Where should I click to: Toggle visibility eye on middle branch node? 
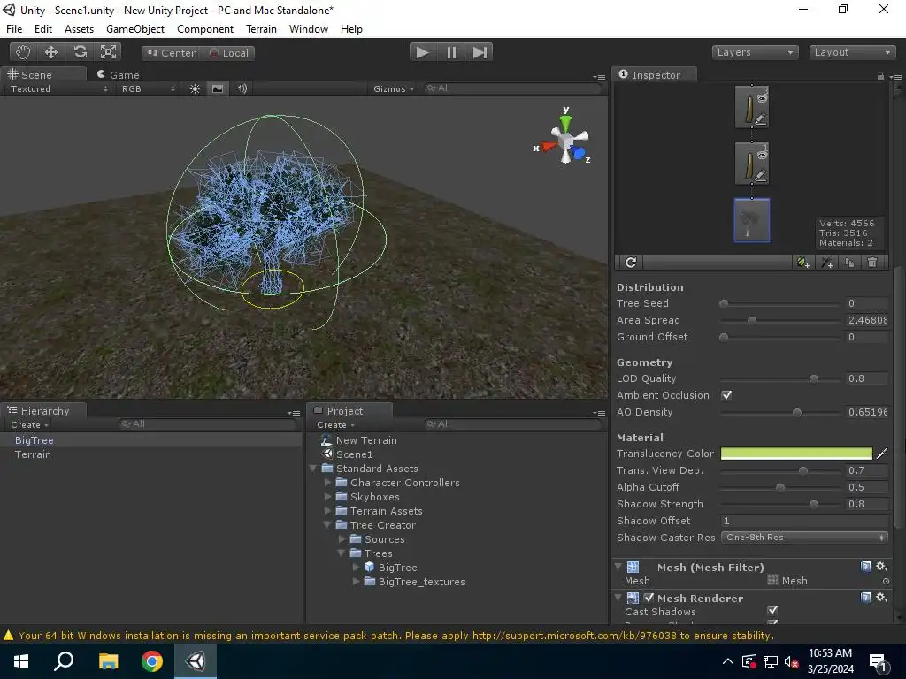point(762,156)
